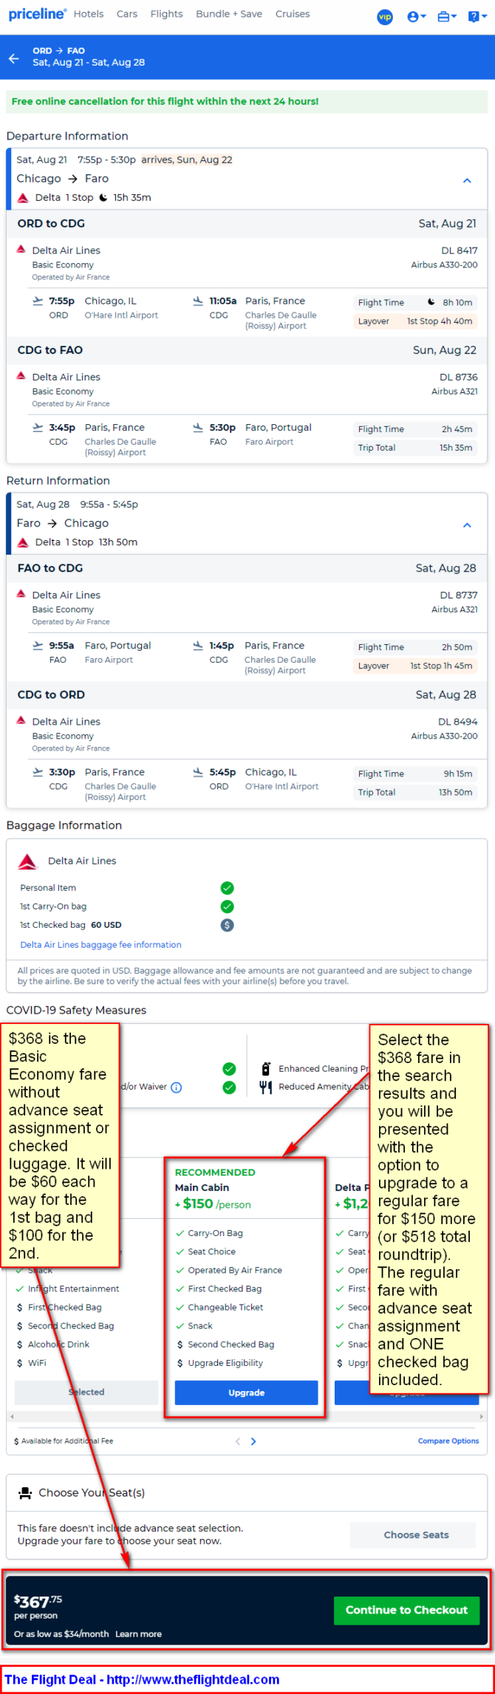Open the Hotels menu item
The height and width of the screenshot is (1694, 495).
(x=89, y=14)
